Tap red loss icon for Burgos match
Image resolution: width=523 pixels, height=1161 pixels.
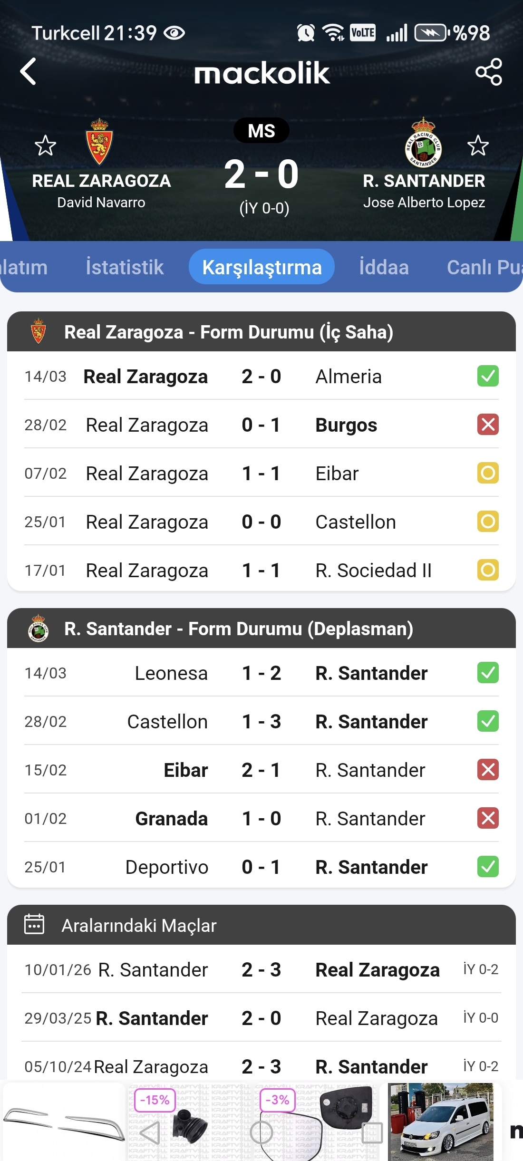pyautogui.click(x=488, y=425)
